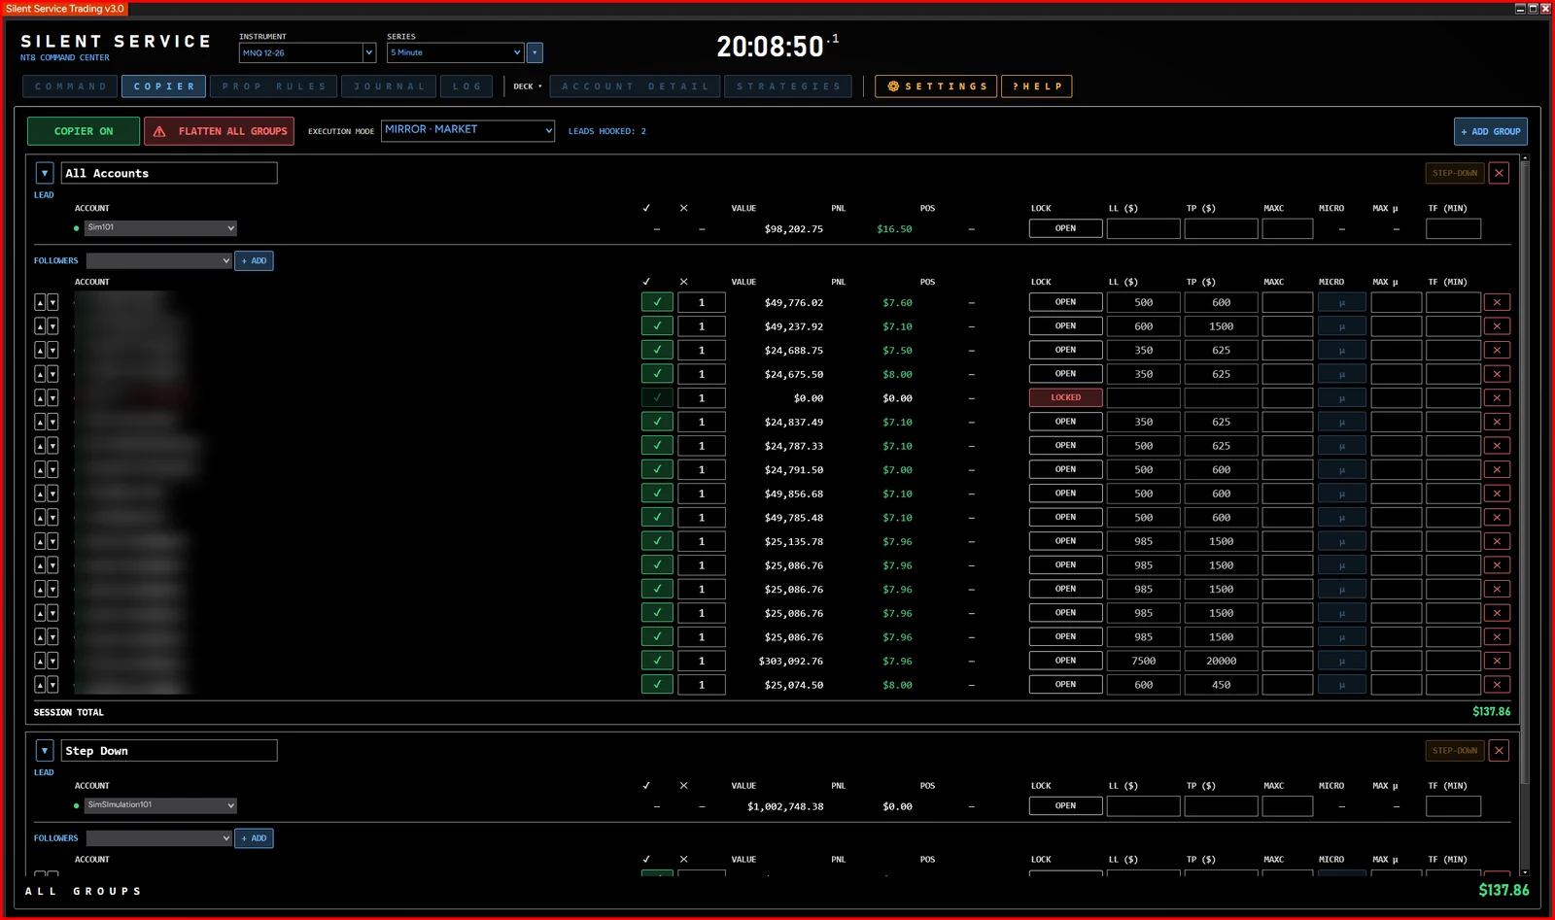Remove the All Accounts group with its red X
1555x920 pixels.
[1499, 173]
